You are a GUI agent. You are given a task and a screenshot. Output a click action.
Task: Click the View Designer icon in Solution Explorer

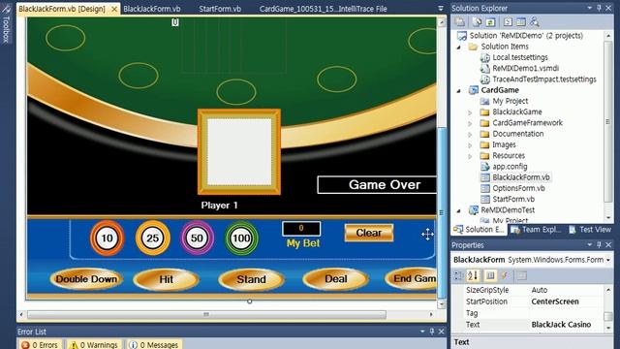[521, 22]
